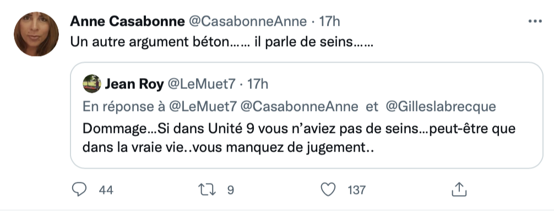Like the tweet with heart icon
This screenshot has height=211, width=554.
[328, 190]
